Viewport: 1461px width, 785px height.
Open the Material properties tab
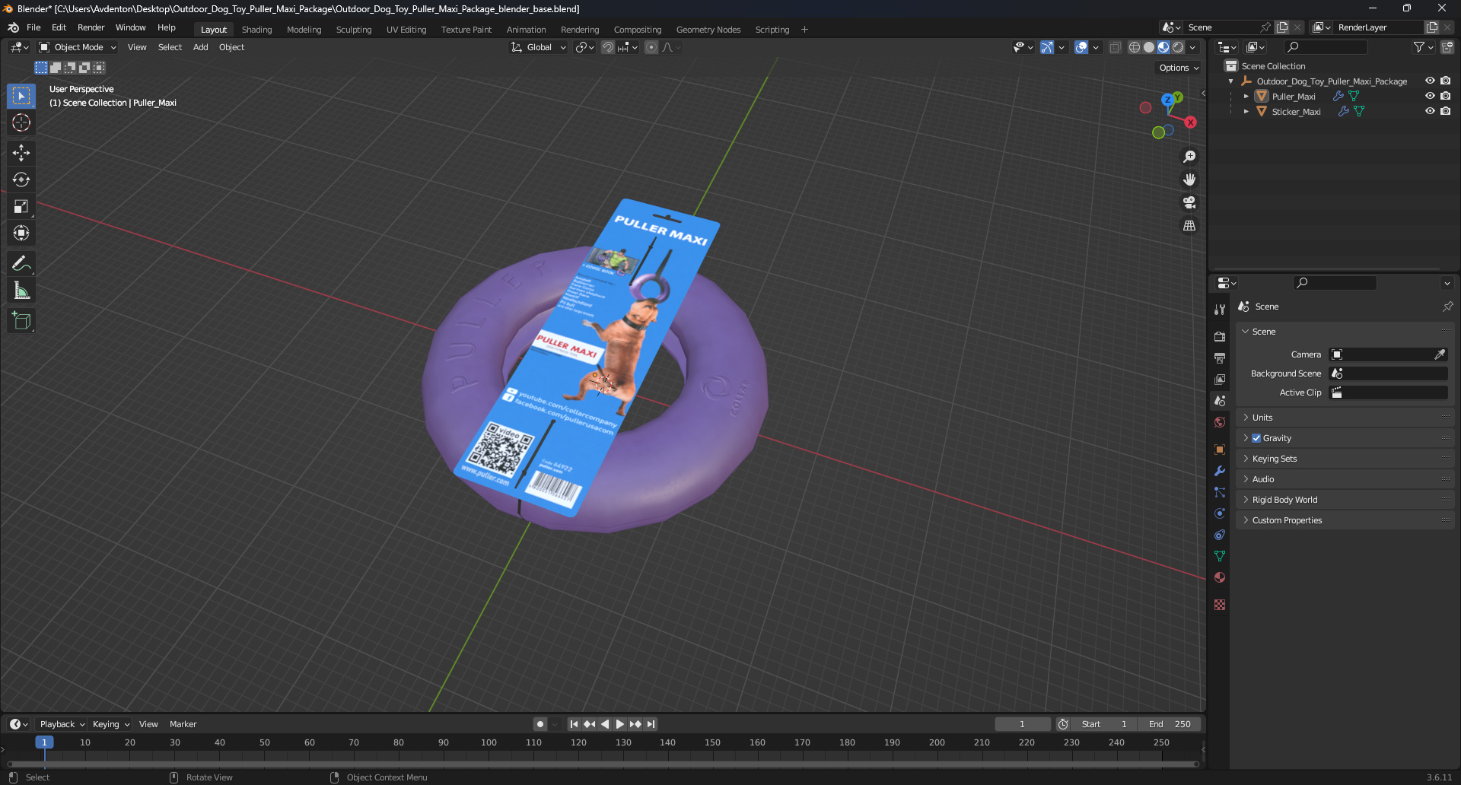1220,577
